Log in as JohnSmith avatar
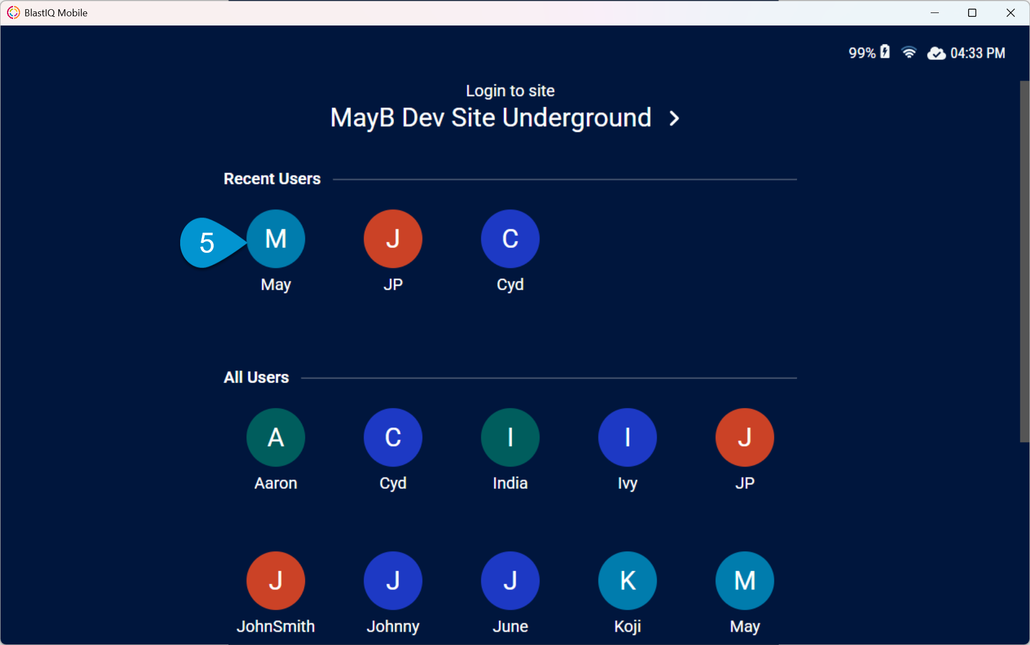This screenshot has width=1030, height=645. tap(276, 580)
